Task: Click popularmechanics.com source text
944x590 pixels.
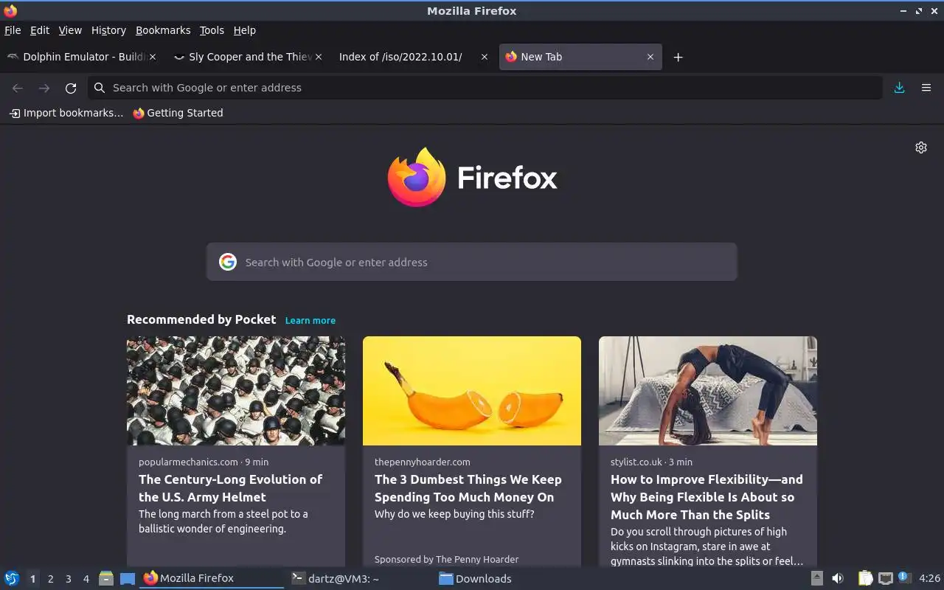Action: (188, 462)
